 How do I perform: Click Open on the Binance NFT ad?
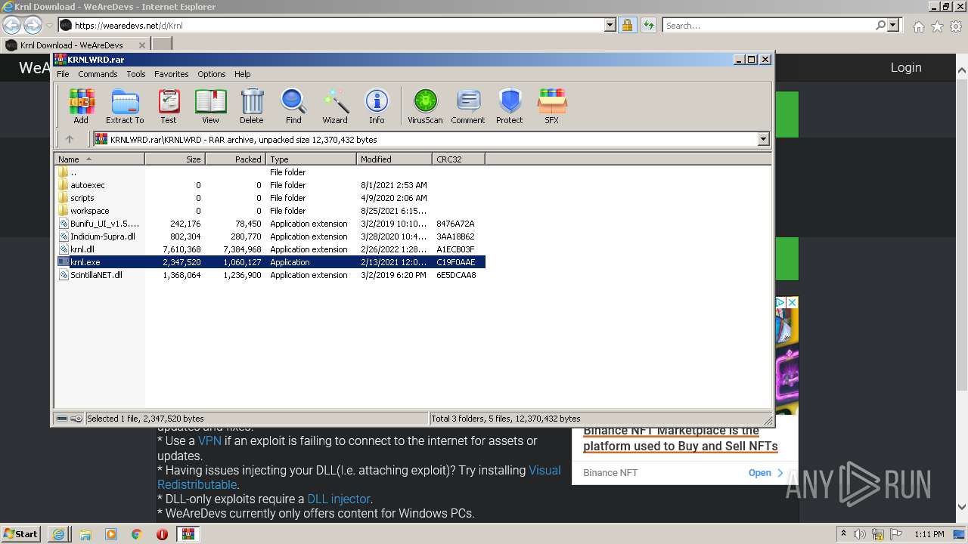pos(766,472)
